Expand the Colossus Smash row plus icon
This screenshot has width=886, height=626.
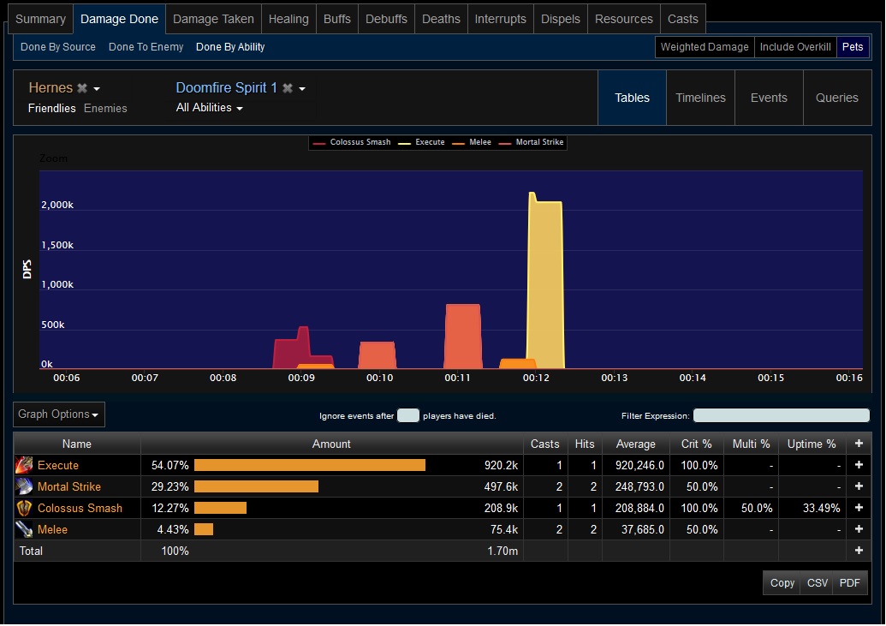[x=859, y=508]
